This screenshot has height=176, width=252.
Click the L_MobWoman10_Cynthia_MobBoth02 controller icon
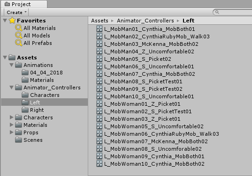pyautogui.click(x=99, y=164)
